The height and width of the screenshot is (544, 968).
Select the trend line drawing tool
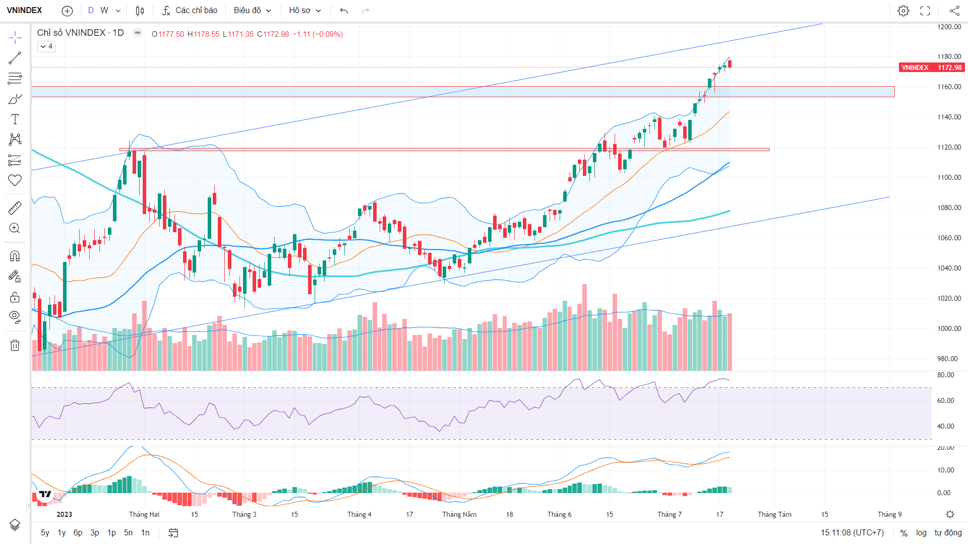click(x=15, y=58)
